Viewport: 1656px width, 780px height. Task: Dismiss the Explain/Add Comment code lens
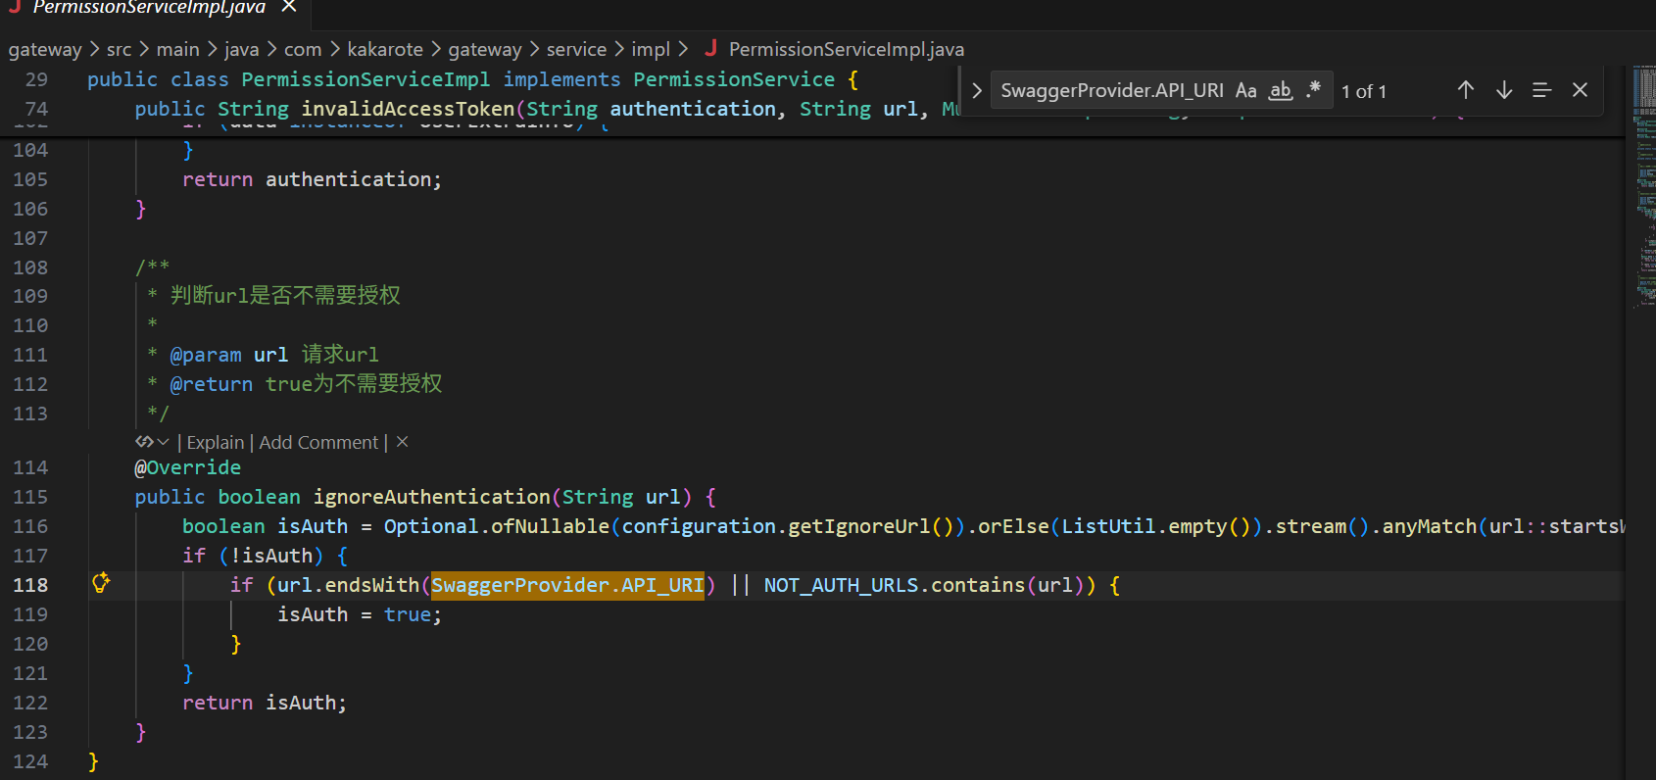[402, 442]
